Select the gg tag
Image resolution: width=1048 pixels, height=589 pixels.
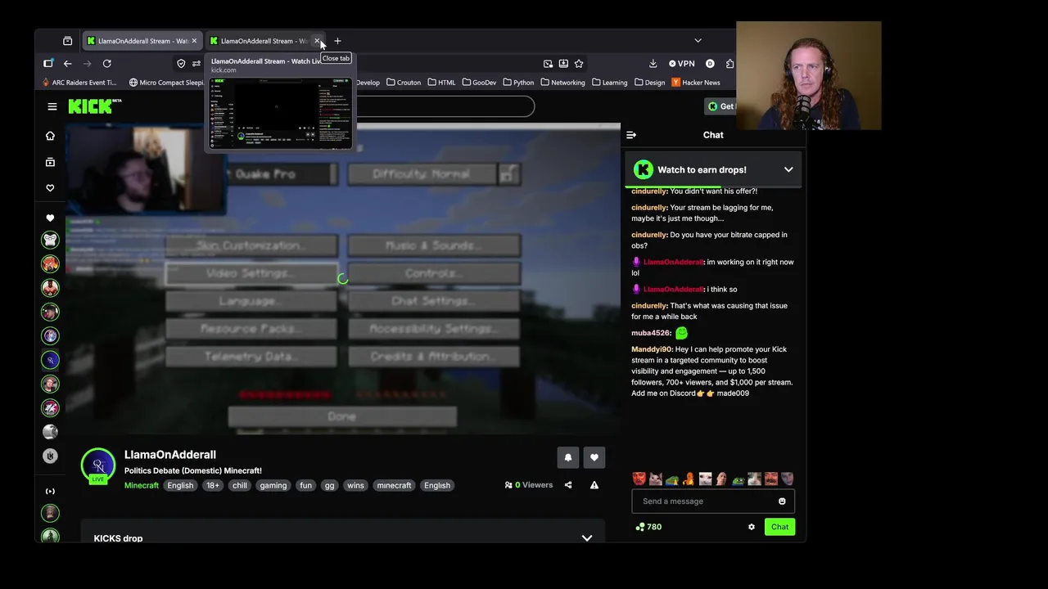pyautogui.click(x=329, y=485)
